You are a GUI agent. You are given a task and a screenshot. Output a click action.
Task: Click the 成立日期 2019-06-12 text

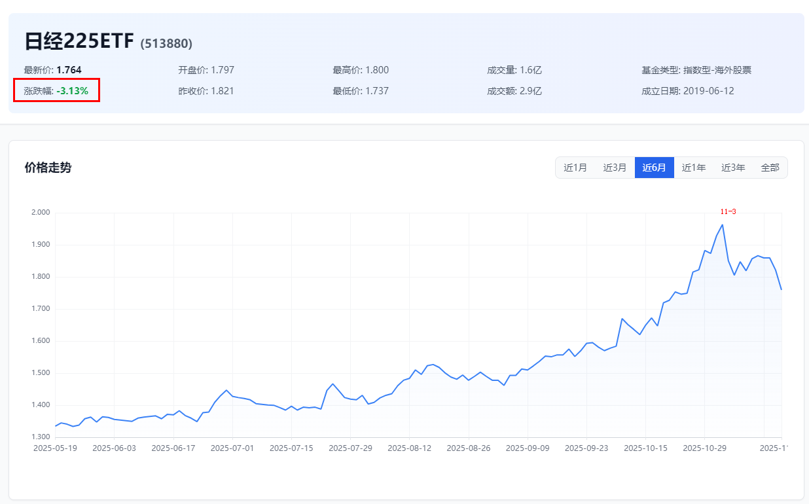click(x=688, y=91)
